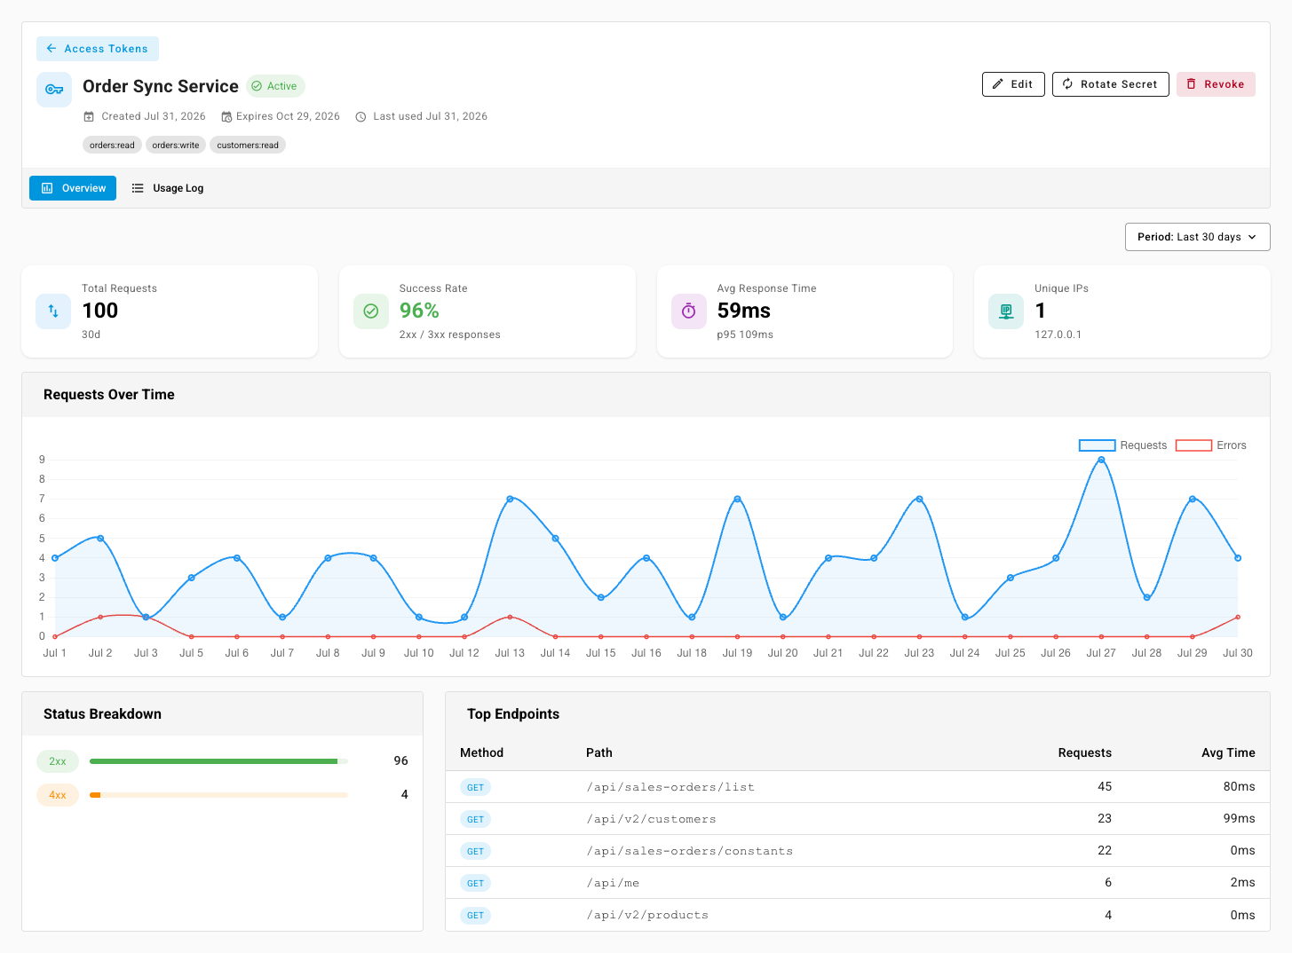The image size is (1292, 953).
Task: Click the Rotate Secret button
Action: (x=1111, y=84)
